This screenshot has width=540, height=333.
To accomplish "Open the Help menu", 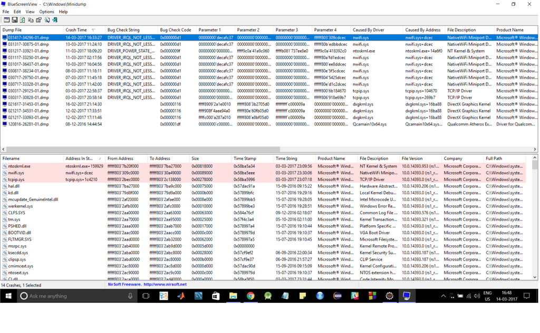I will tap(63, 12).
